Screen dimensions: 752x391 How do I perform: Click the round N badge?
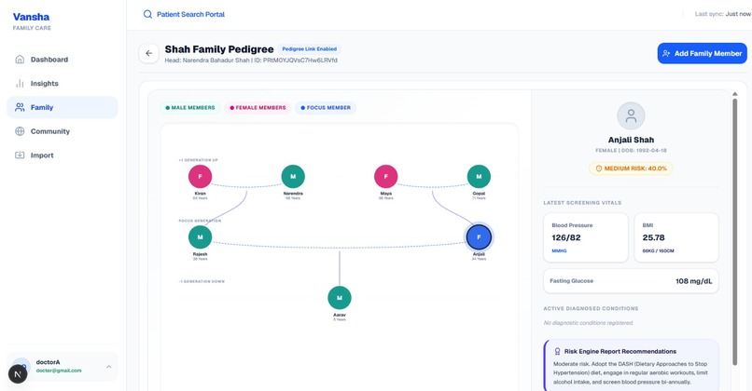[18, 374]
